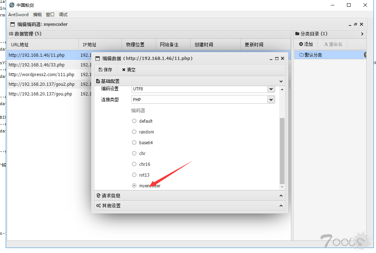Maximize the edit data dialog
The image size is (376, 253).
[x=277, y=58]
